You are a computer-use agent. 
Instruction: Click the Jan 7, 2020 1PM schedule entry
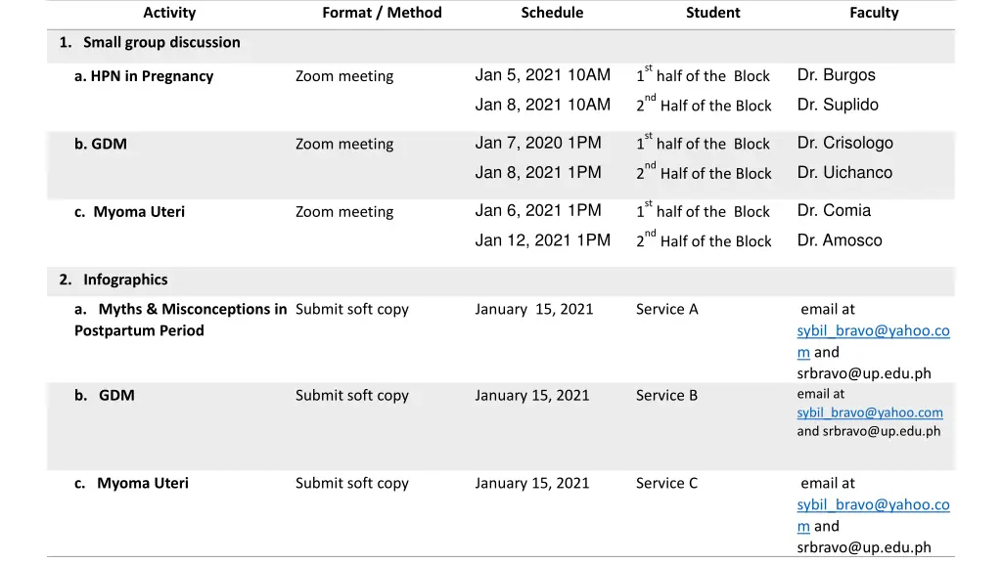click(x=538, y=143)
